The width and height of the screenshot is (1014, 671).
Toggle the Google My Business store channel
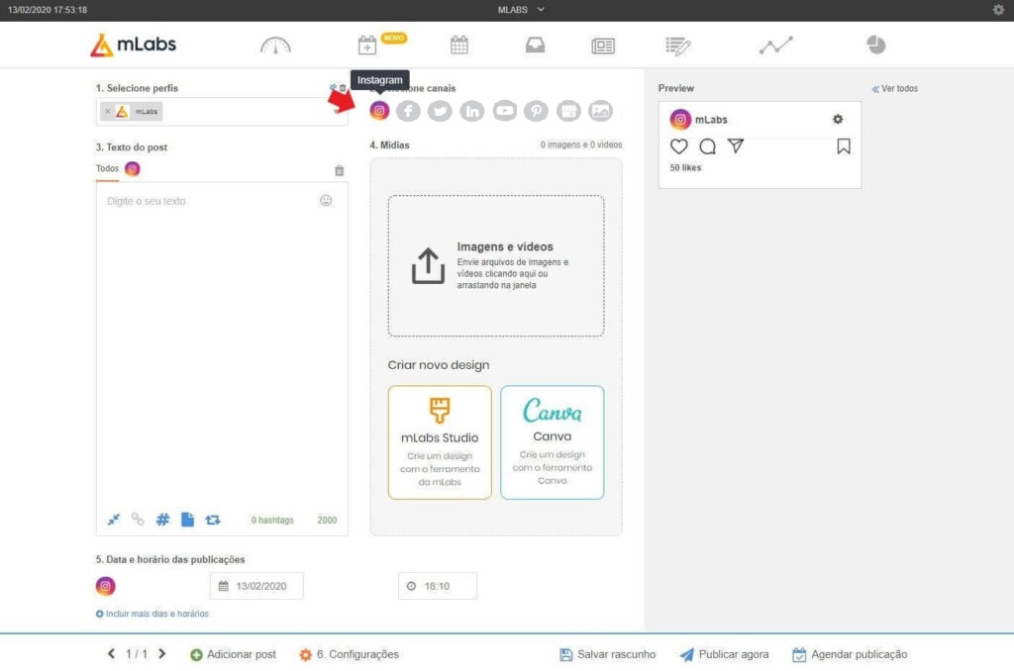568,111
